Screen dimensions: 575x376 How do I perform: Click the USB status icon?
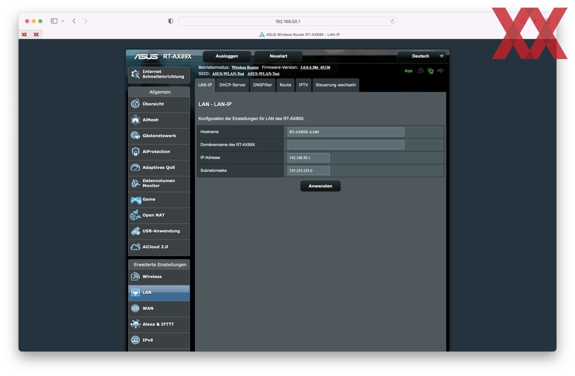point(441,71)
